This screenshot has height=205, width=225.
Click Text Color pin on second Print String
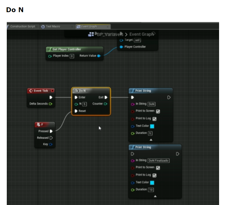tap(133, 183)
